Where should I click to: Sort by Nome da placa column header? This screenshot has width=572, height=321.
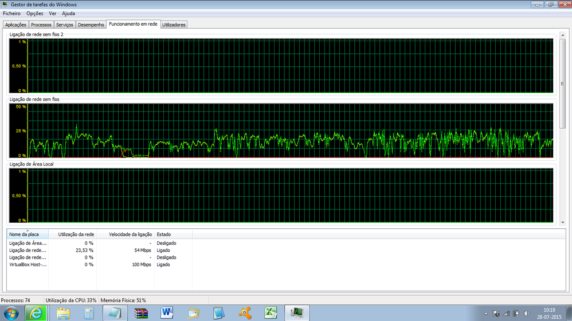(27, 234)
